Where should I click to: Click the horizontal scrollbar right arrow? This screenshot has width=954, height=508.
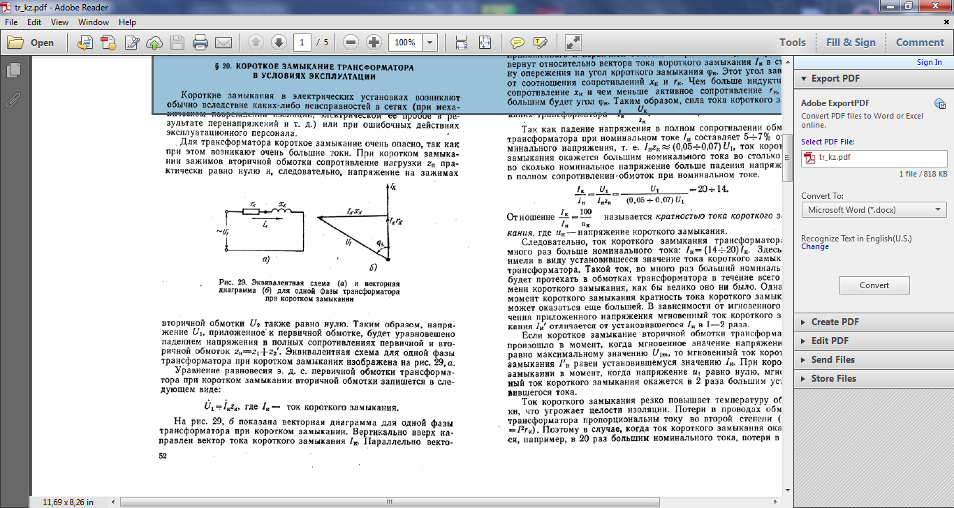point(775,502)
